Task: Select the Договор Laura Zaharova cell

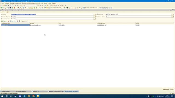Action: pos(44,25)
